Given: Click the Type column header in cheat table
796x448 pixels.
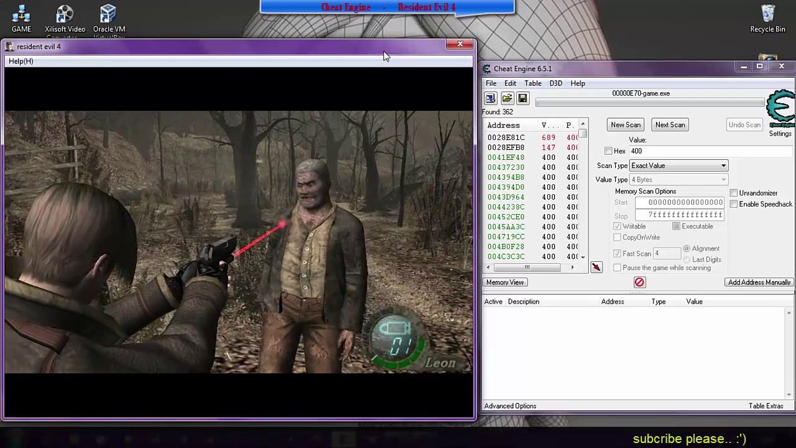Looking at the screenshot, I should pos(658,302).
